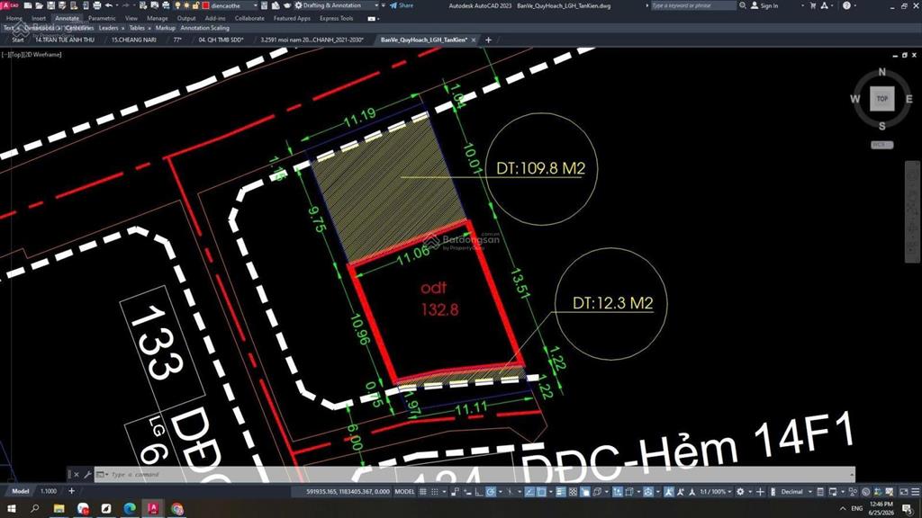Viewport: 922px width, 518px height.
Task: Click the Open file icon
Action: pyautogui.click(x=39, y=5)
